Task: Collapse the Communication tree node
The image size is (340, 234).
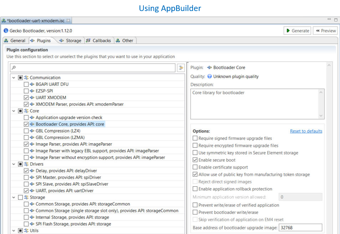Action: pyautogui.click(x=14, y=77)
